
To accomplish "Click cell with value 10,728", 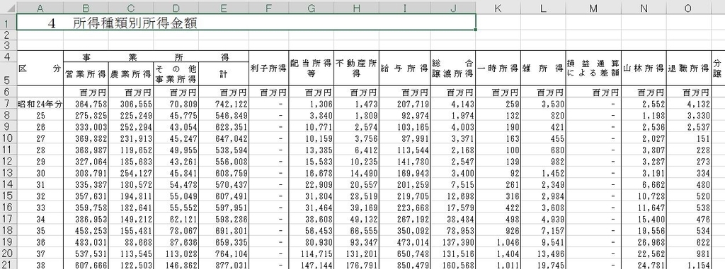I will tap(644, 195).
